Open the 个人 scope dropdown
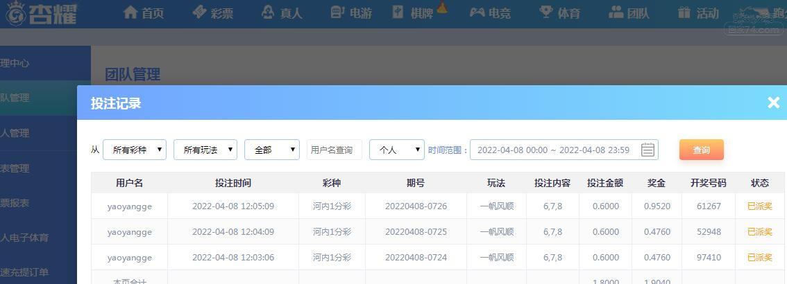The height and width of the screenshot is (284, 787). tap(397, 150)
